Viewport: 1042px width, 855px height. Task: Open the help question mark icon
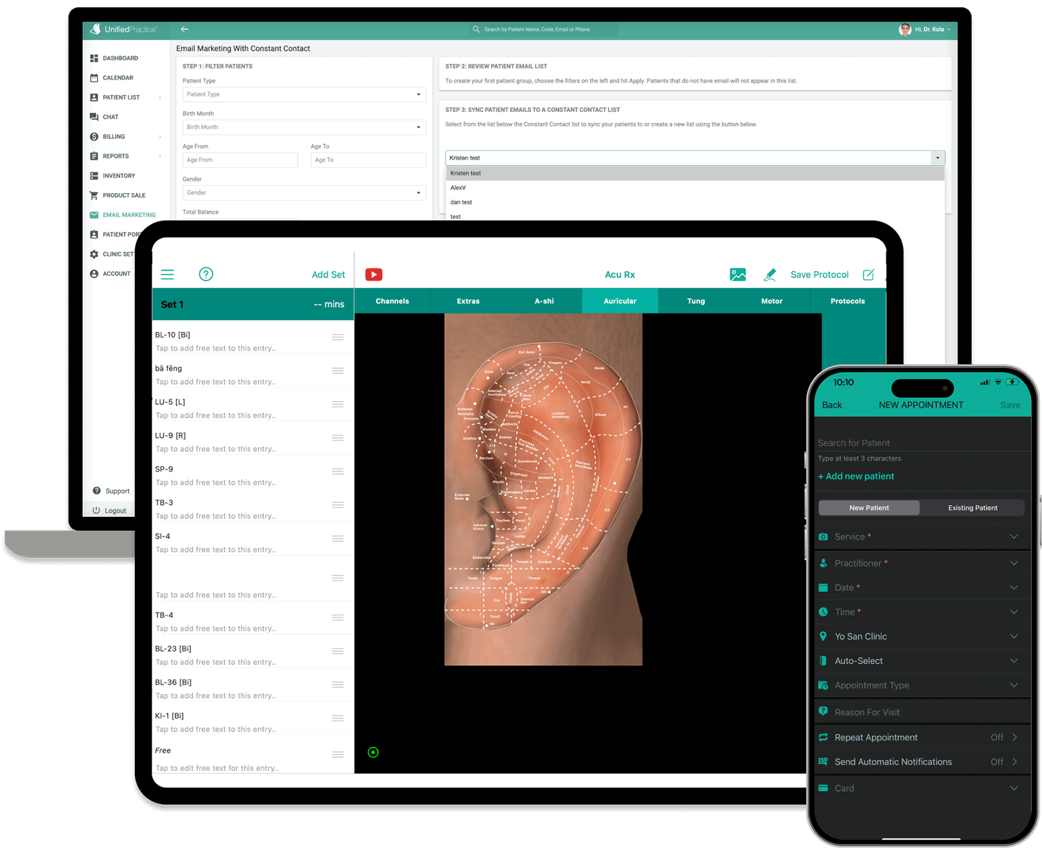206,275
